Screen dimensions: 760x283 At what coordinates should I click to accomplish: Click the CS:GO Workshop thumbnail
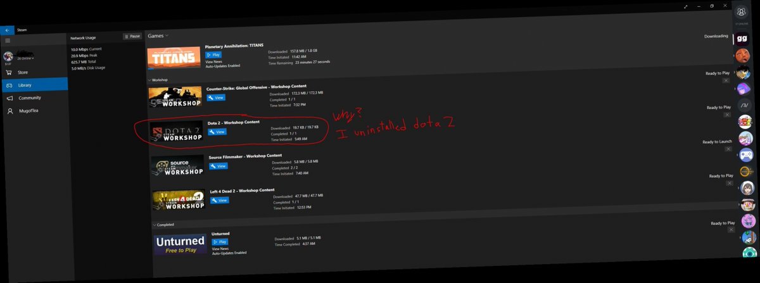pos(175,97)
